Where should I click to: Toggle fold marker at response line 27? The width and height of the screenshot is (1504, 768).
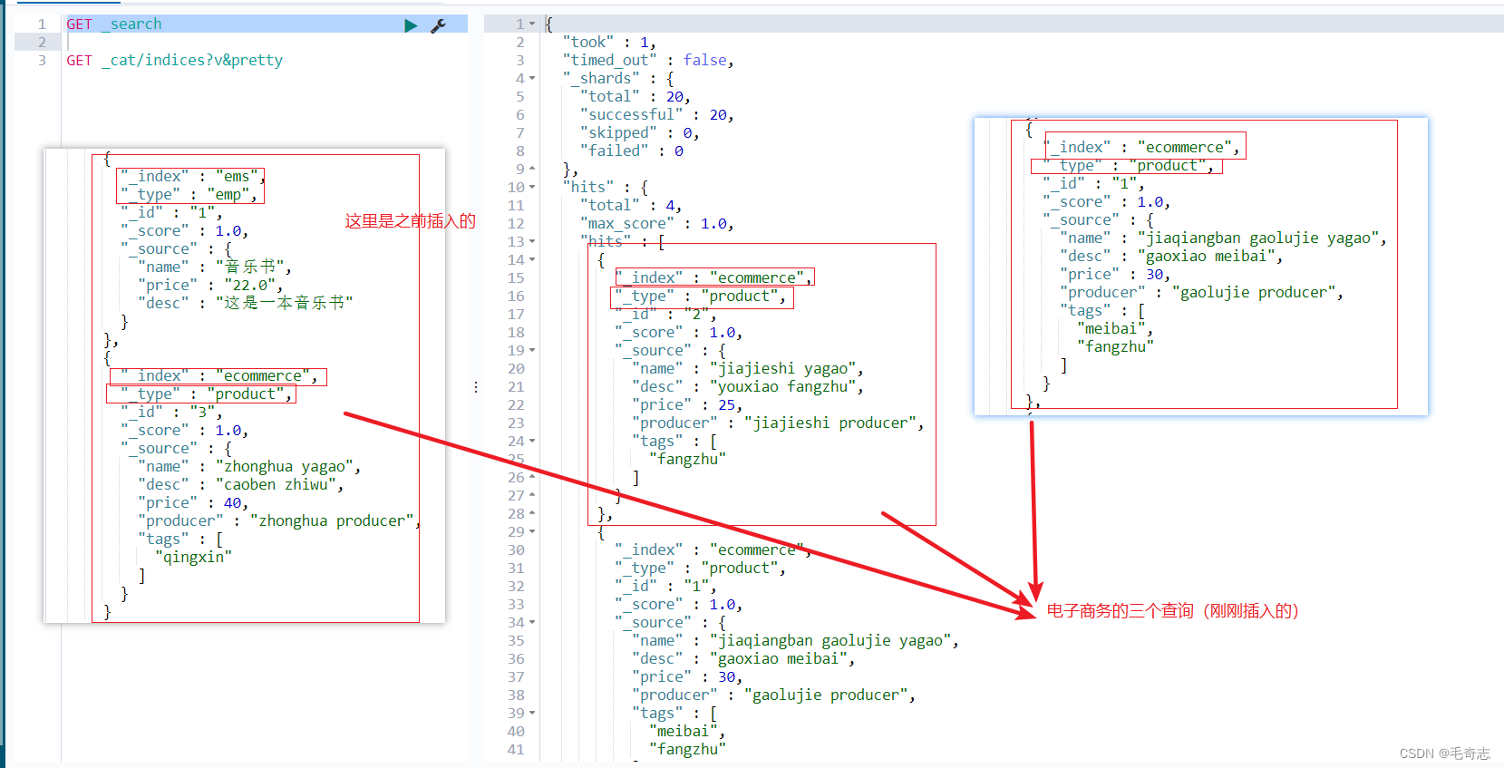click(532, 496)
